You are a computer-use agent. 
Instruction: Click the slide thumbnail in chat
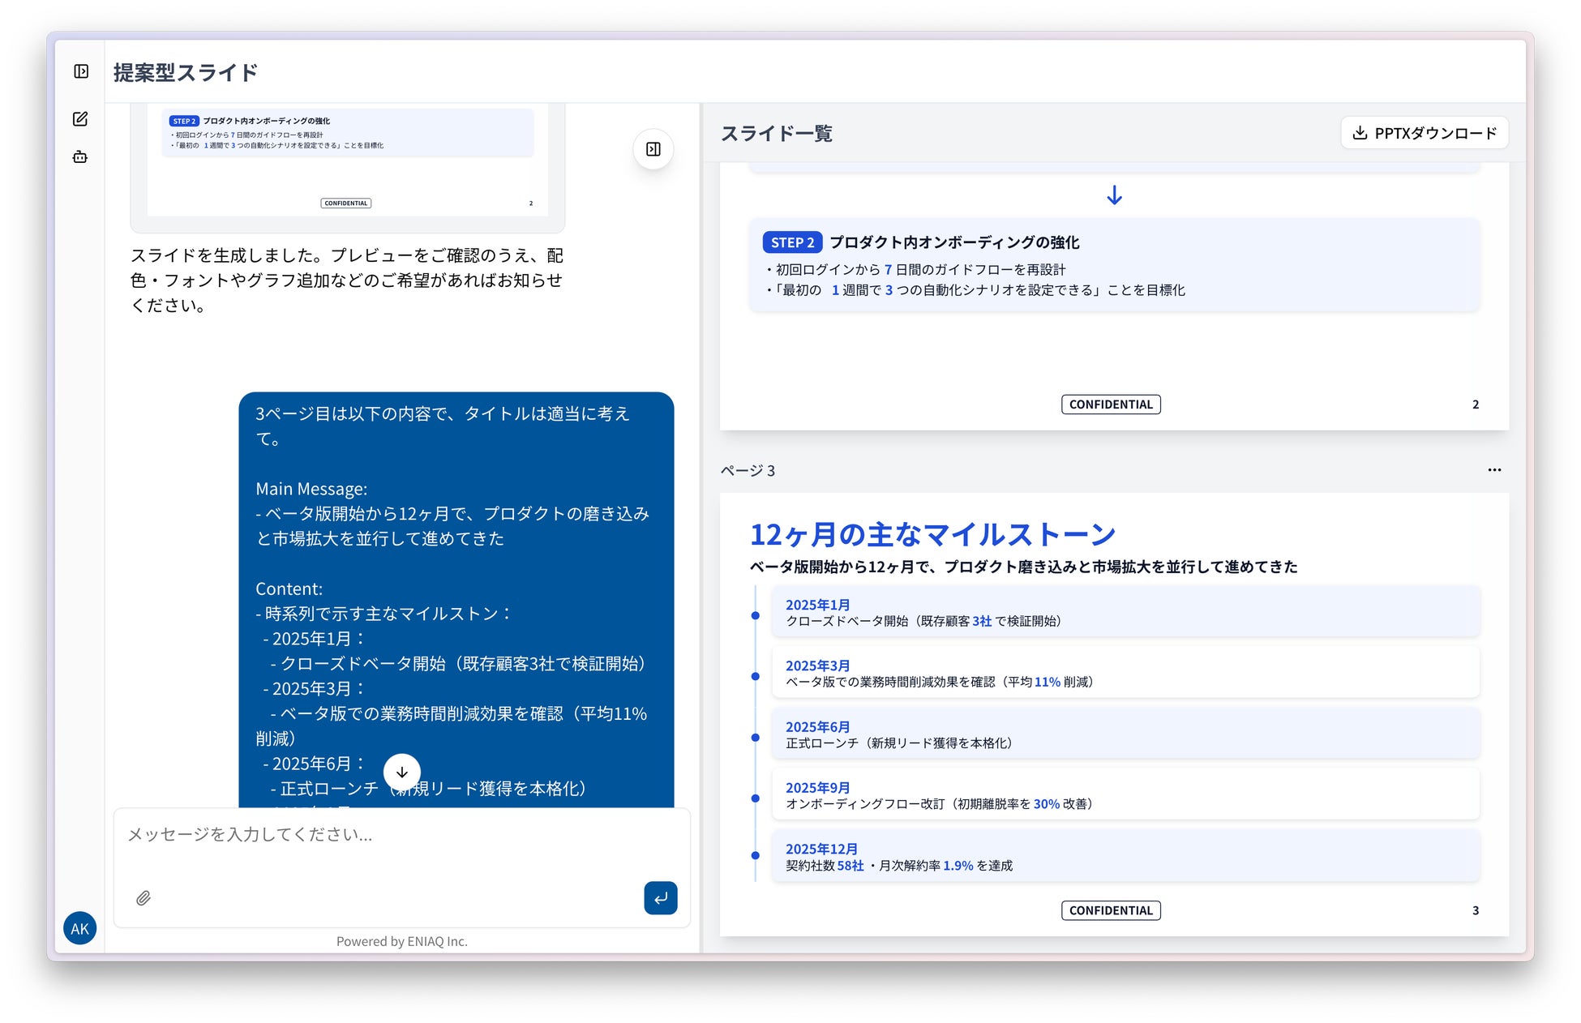tap(347, 162)
